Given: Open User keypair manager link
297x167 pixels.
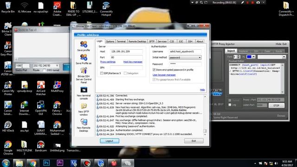Looking at the screenshot, I should (164, 75).
